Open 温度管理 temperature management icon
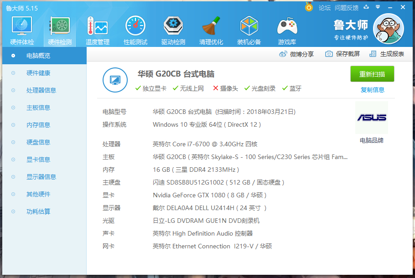This screenshot has height=278, width=415. pyautogui.click(x=98, y=31)
